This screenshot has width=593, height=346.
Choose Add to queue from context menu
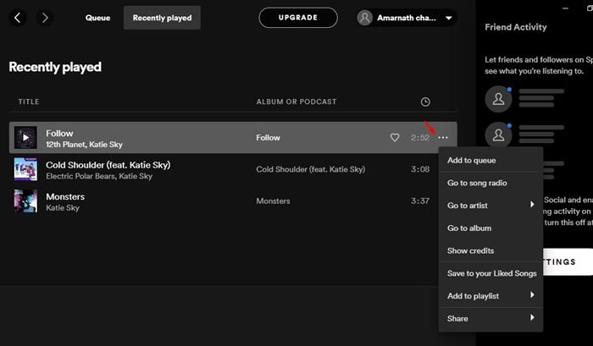pos(490,160)
